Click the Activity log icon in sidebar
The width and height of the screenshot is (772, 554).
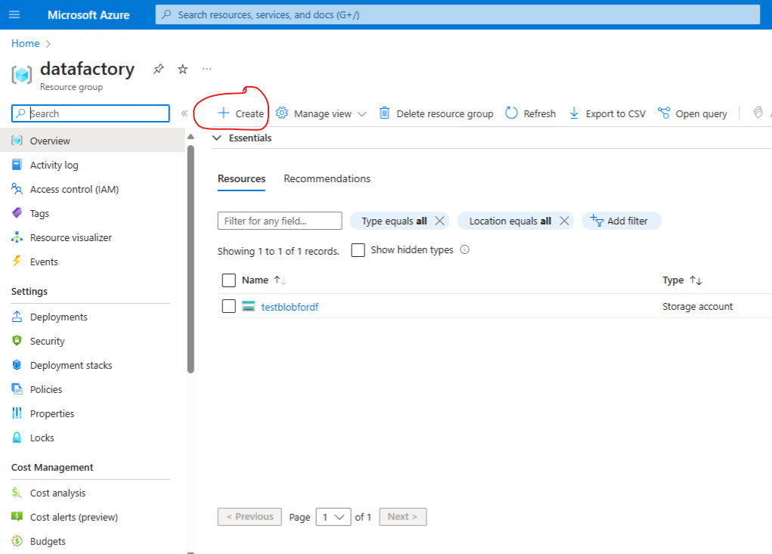[17, 164]
